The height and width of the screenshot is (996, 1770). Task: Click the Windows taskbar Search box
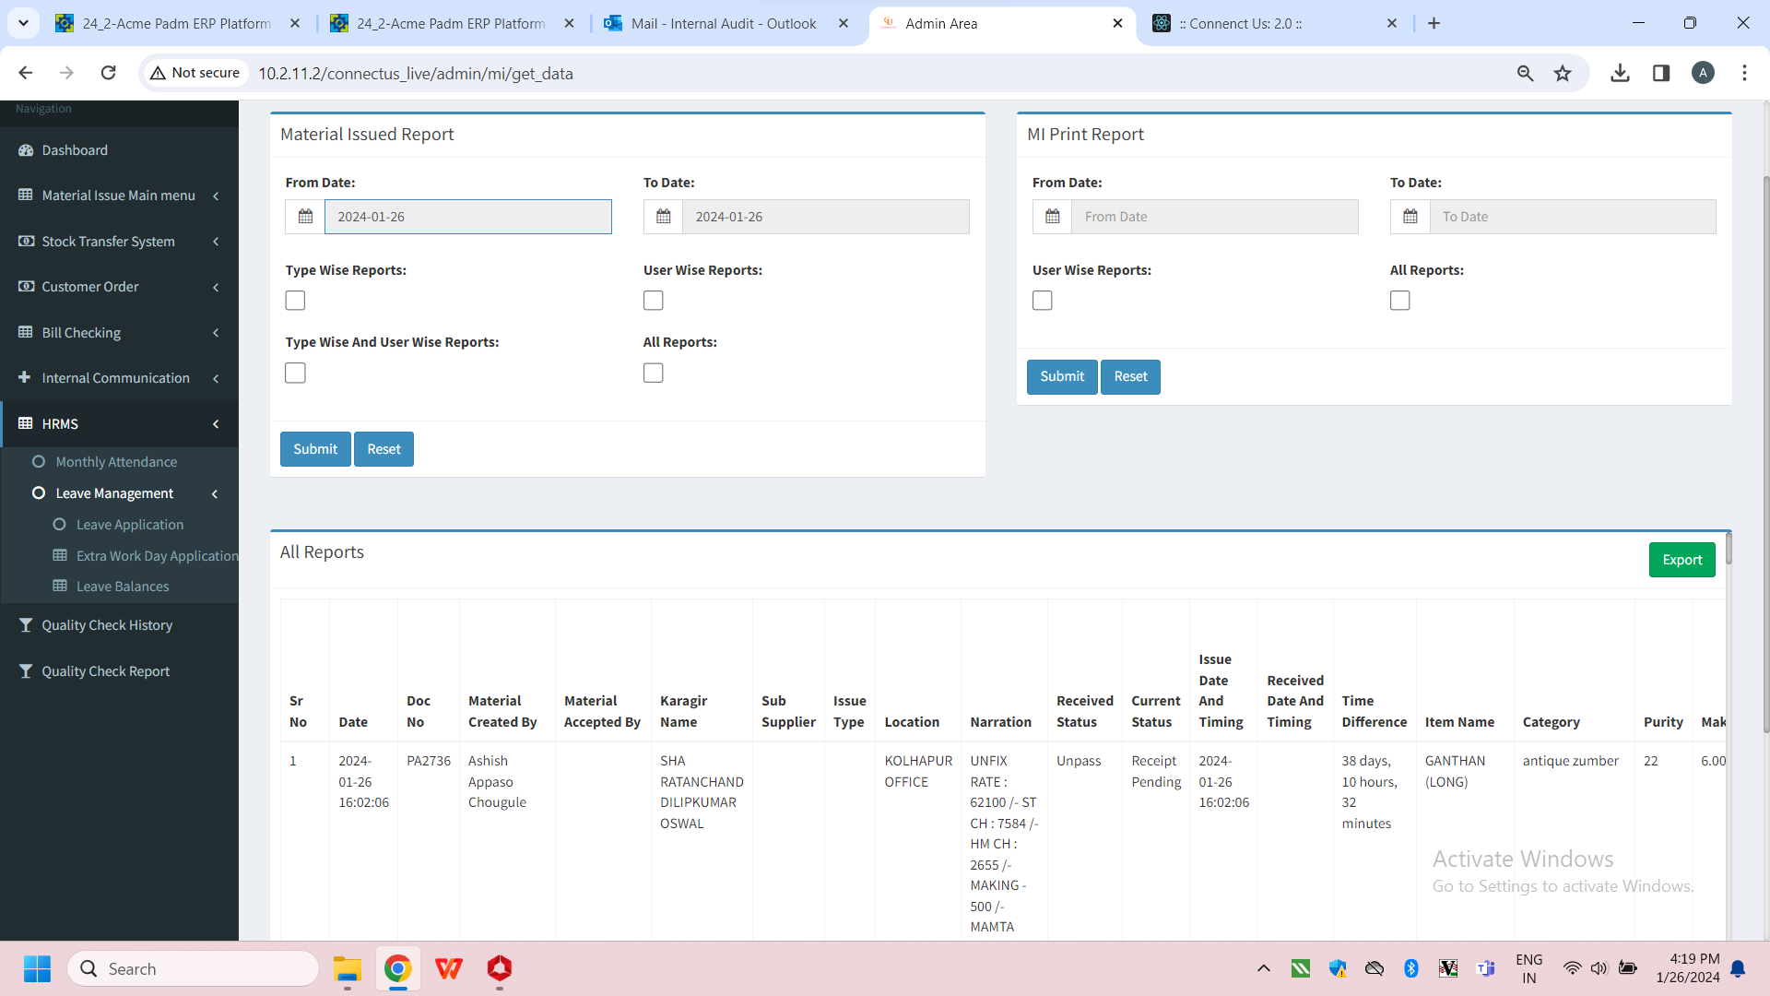pos(194,968)
